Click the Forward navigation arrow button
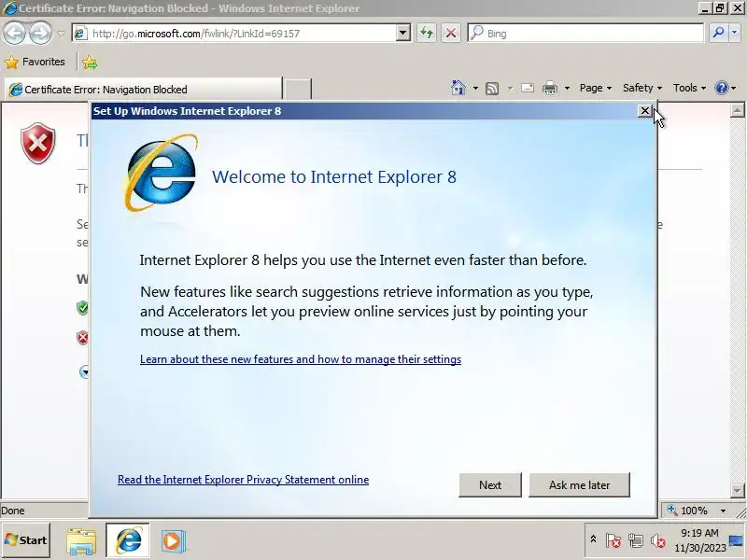This screenshot has height=560, width=747. 41,34
